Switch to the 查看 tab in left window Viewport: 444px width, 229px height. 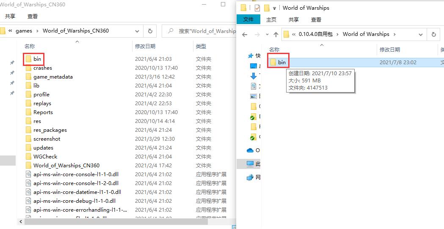click(x=33, y=16)
